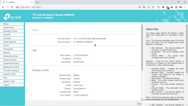This screenshot has height=106, width=188.
Task: Open Guest Network settings
Action: point(12,42)
